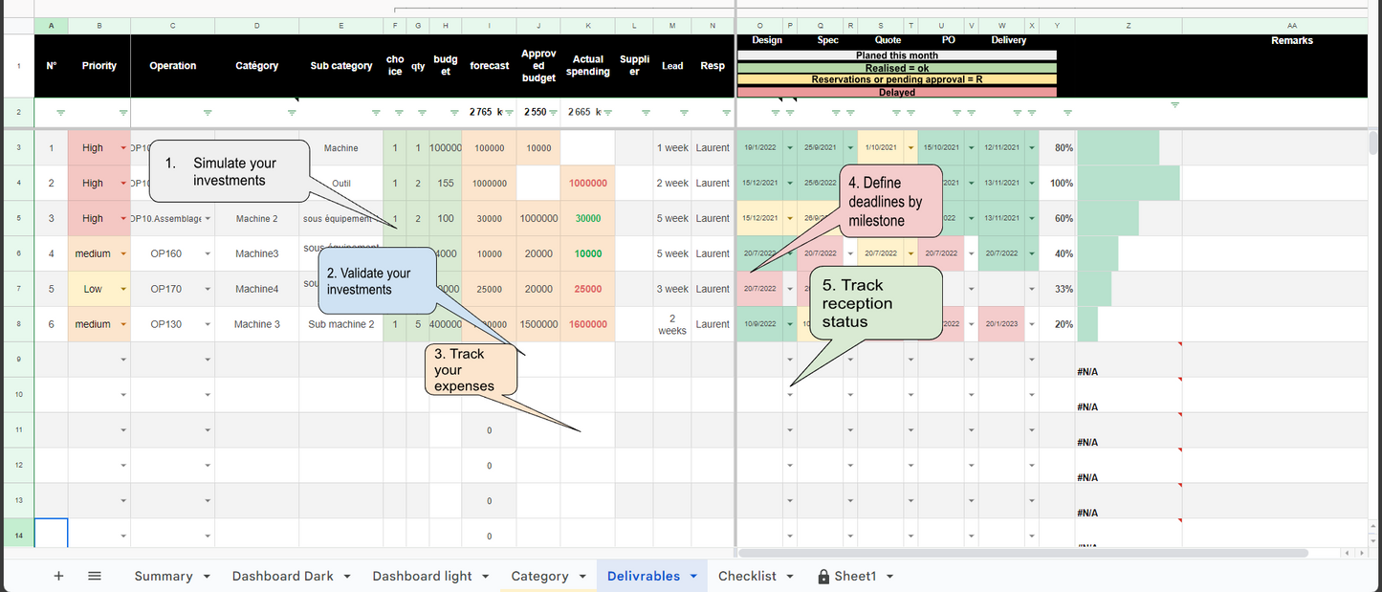
Task: Switch to the Summary sheet tab
Action: [163, 576]
